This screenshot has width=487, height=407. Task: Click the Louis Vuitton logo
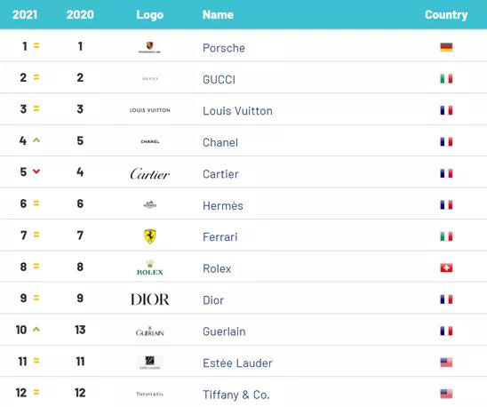pos(150,110)
